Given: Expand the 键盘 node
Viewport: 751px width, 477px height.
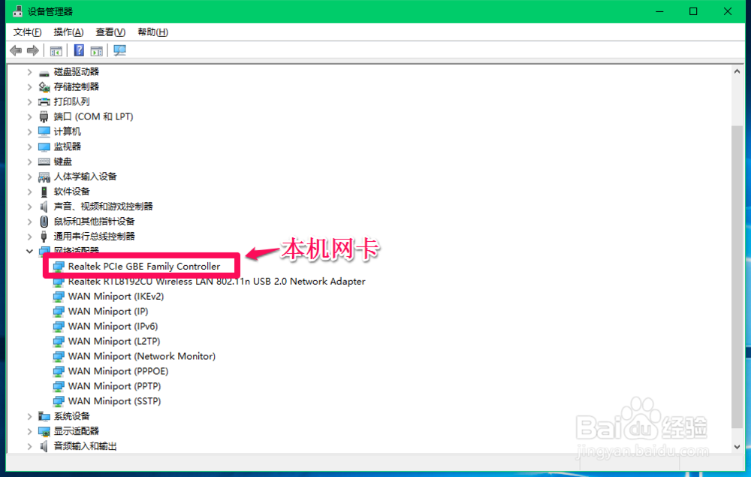Looking at the screenshot, I should tap(30, 162).
